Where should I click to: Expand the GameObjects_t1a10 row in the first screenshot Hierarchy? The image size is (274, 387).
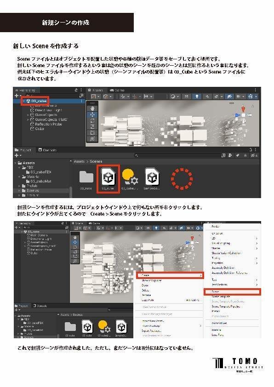[28, 120]
